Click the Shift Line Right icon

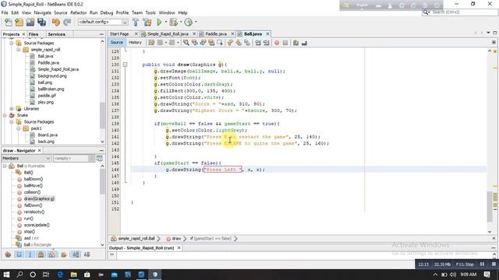pyautogui.click(x=267, y=43)
